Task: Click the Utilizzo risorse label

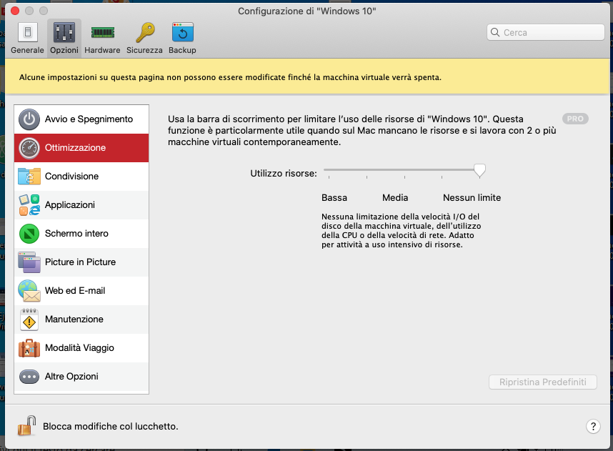Action: (x=284, y=173)
